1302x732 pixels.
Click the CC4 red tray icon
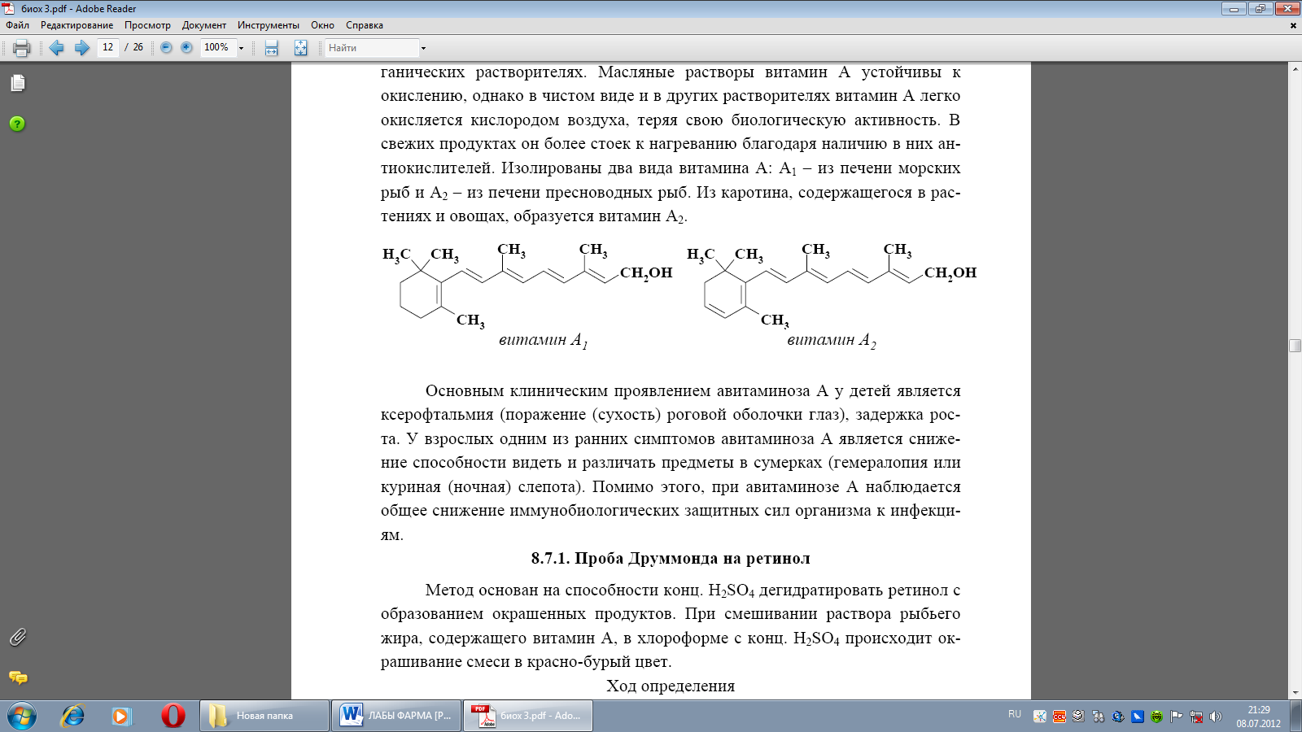pos(1060,717)
